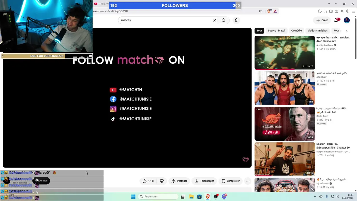Visit the Abu Show channel link
The image size is (357, 201).
click(x=321, y=77)
